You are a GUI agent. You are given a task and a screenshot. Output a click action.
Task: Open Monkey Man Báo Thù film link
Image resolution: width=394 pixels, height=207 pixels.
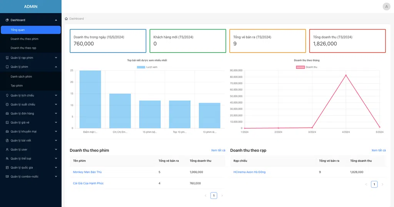[87, 172]
